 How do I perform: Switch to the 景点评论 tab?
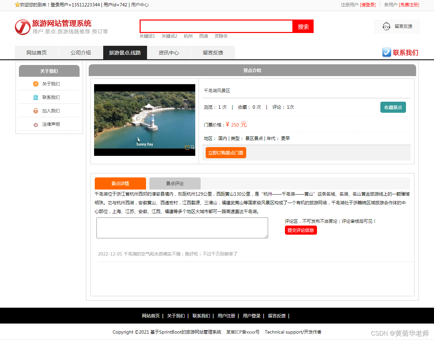pos(175,183)
